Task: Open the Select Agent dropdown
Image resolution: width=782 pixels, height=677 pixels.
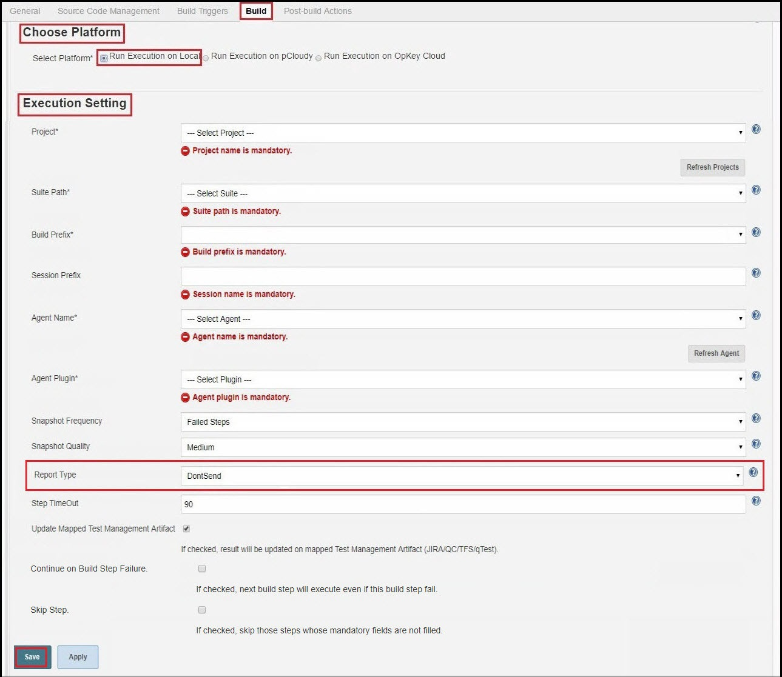Action: pyautogui.click(x=463, y=319)
